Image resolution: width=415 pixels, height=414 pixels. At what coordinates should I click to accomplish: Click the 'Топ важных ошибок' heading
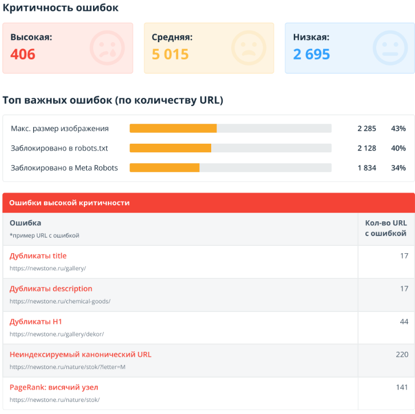(x=113, y=100)
